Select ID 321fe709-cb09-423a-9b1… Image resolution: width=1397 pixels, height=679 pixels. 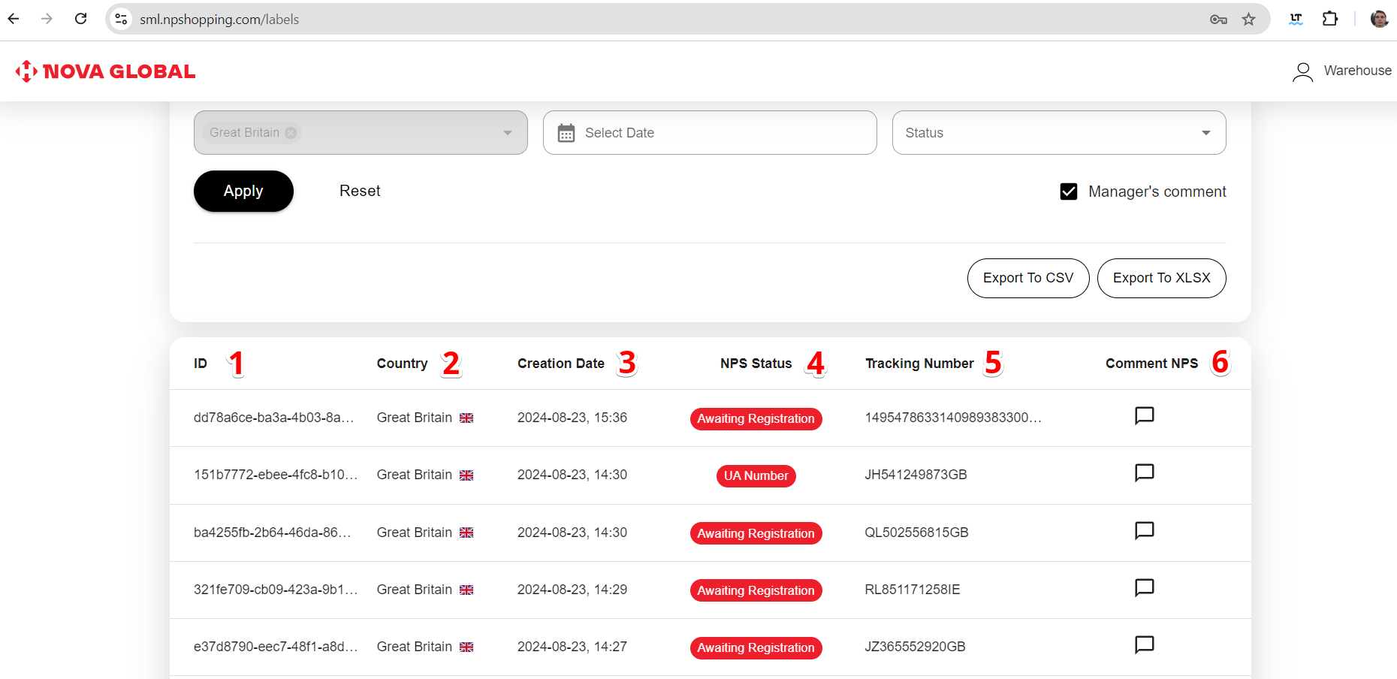click(276, 590)
